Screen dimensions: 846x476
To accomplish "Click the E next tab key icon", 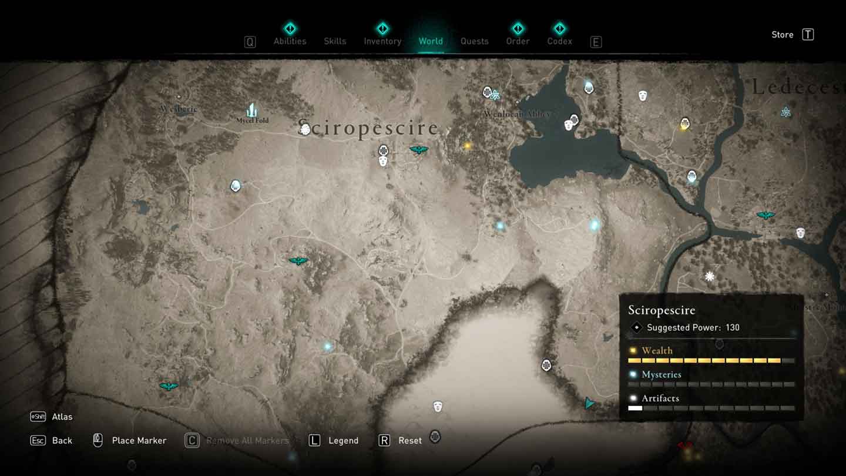I will [x=596, y=42].
